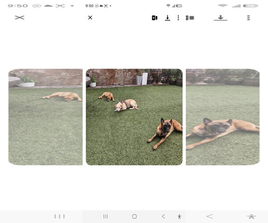
Task: Open the sharp three-dot overflow menu
Action: tap(178, 18)
